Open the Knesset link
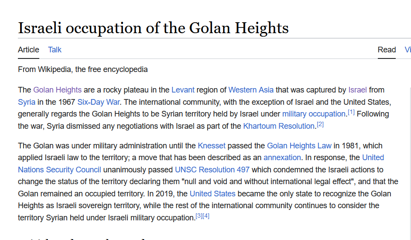This screenshot has height=240, width=411. 212,146
